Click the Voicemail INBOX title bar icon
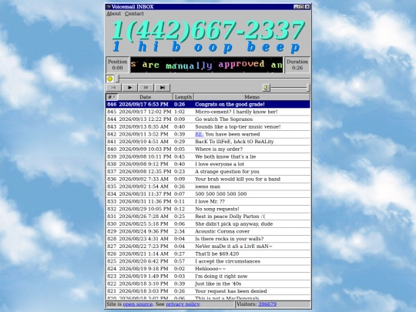This screenshot has height=312, width=416. tap(109, 7)
